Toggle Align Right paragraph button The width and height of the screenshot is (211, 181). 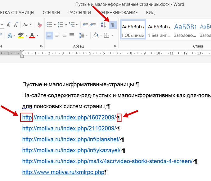click(65, 36)
